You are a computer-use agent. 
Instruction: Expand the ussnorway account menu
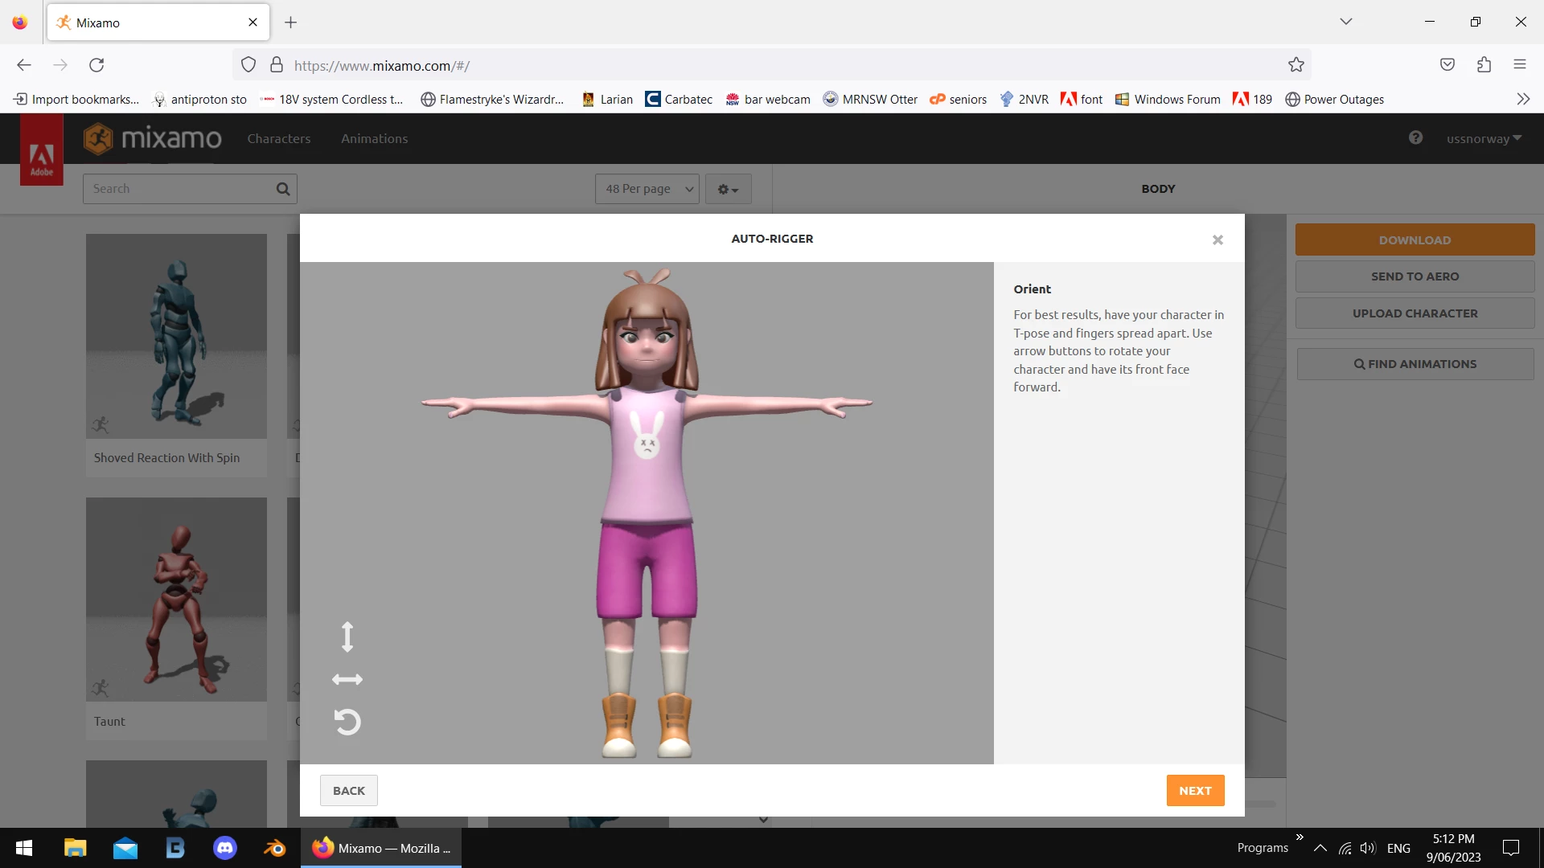click(x=1484, y=138)
